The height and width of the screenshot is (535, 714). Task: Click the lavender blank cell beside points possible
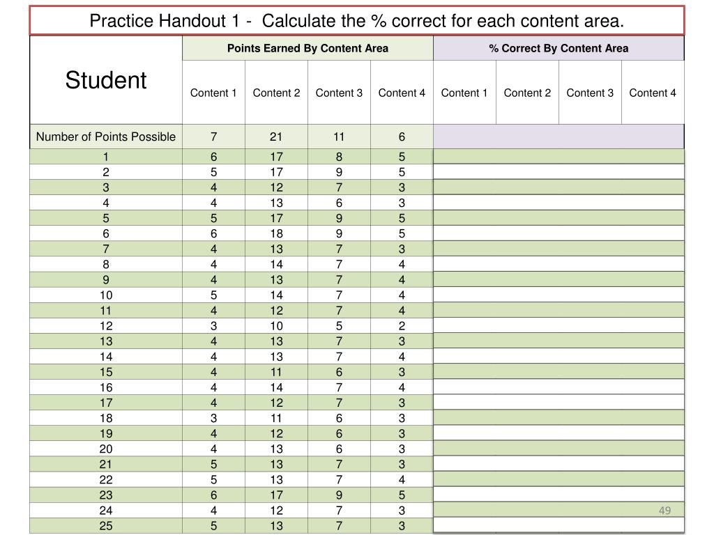[x=559, y=137]
